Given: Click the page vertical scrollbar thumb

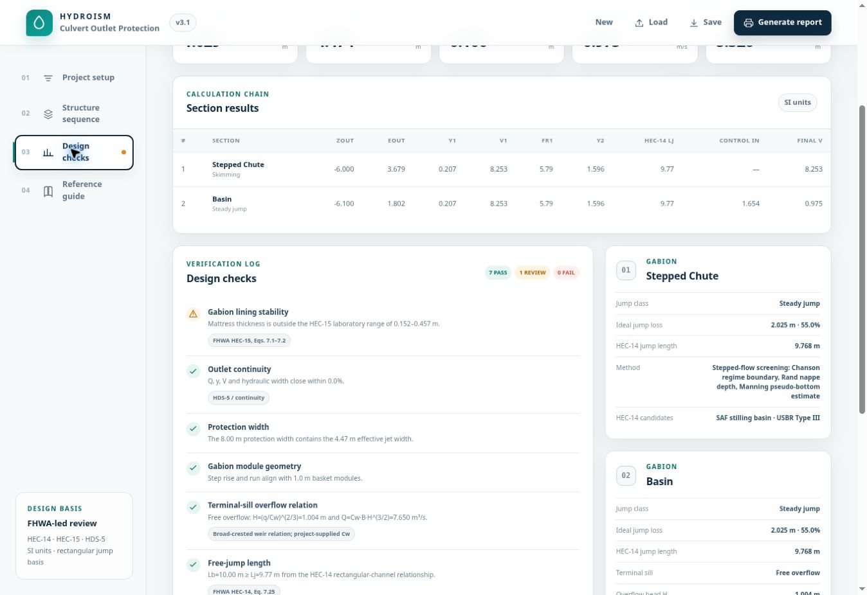Looking at the screenshot, I should [x=862, y=260].
